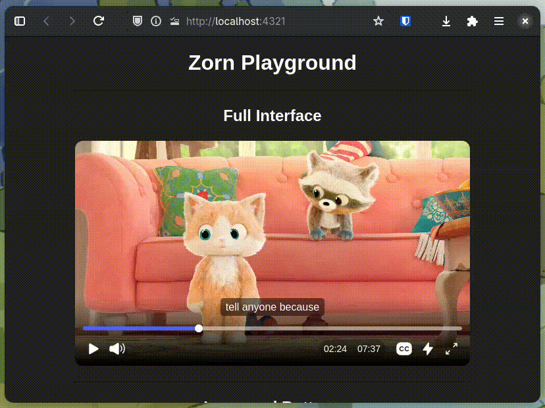This screenshot has height=408, width=545.
Task: Play the video
Action: (x=93, y=349)
